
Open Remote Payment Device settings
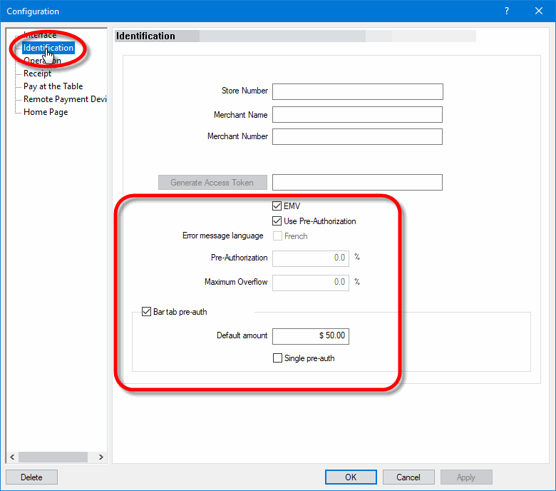[x=64, y=99]
